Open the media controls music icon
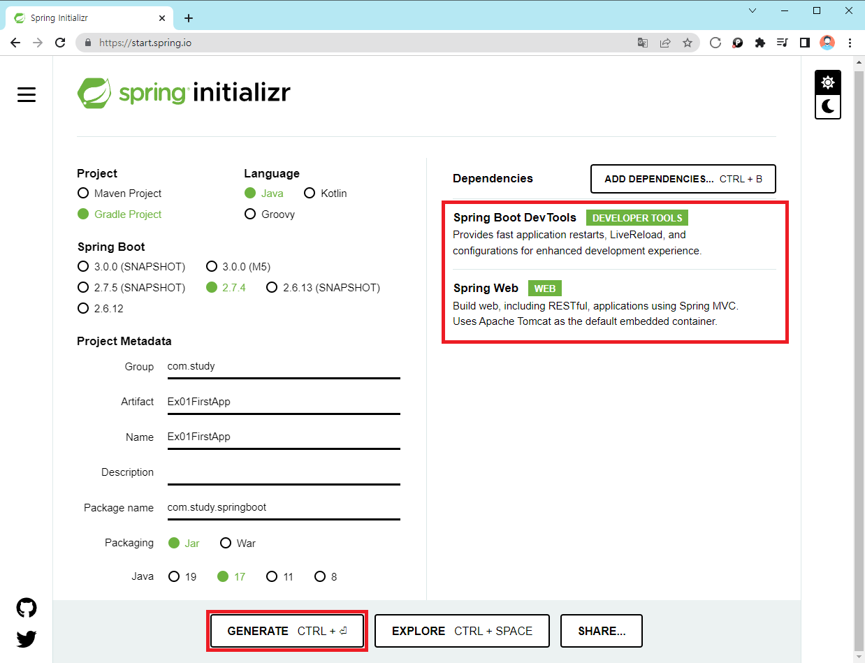Screen dimensions: 865x663 (783, 43)
